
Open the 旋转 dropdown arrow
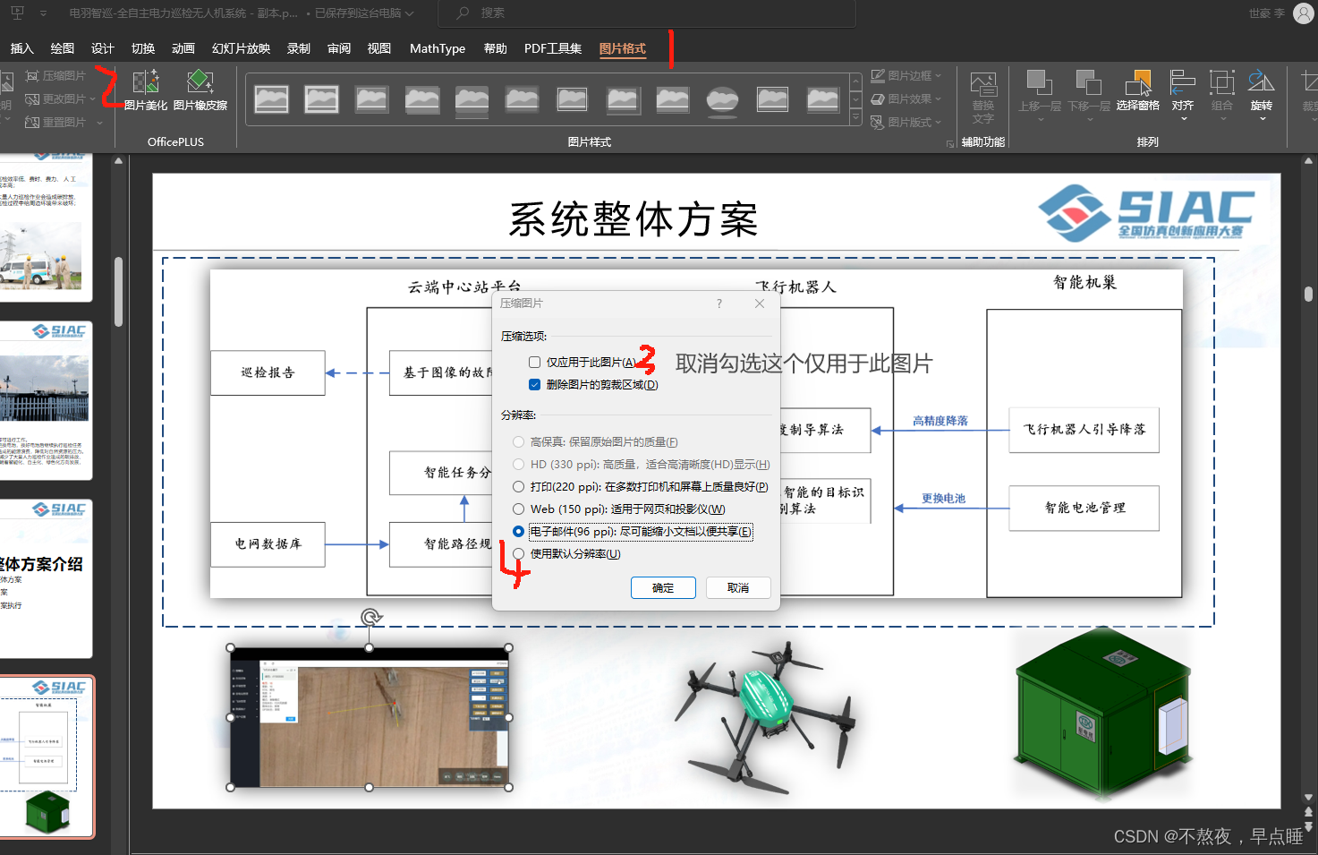(x=1262, y=119)
